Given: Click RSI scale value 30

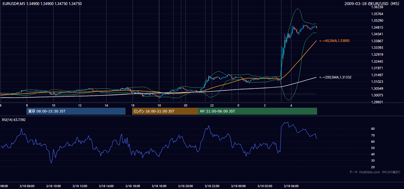Looking at the screenshot, I should pyautogui.click(x=373, y=161).
